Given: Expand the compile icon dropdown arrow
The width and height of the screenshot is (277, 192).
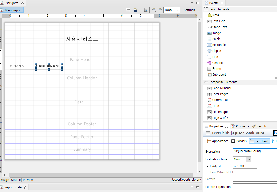Looking at the screenshot, I should [141, 10].
